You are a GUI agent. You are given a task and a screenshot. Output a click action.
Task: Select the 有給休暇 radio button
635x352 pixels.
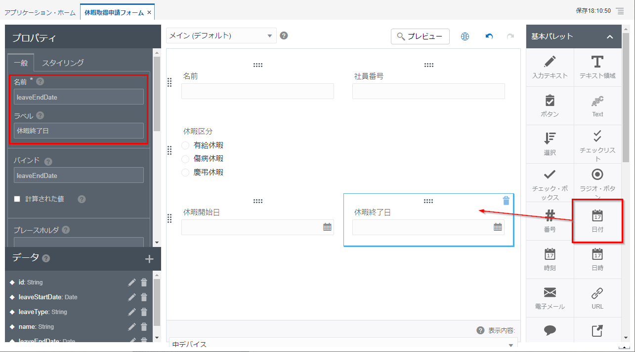click(x=185, y=145)
